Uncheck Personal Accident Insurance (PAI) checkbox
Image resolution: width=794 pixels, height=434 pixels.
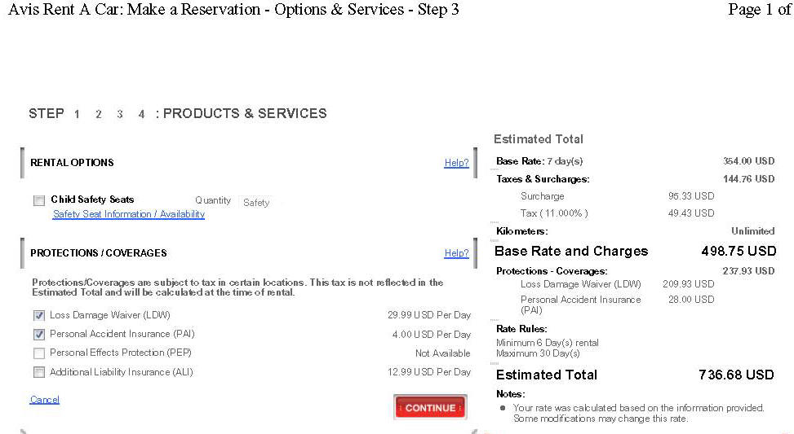point(39,335)
